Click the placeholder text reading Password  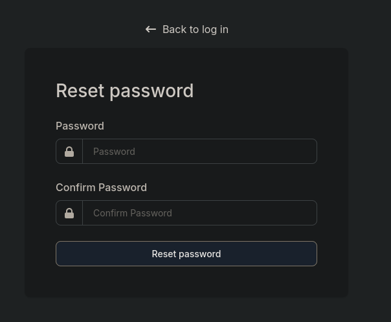(x=114, y=152)
